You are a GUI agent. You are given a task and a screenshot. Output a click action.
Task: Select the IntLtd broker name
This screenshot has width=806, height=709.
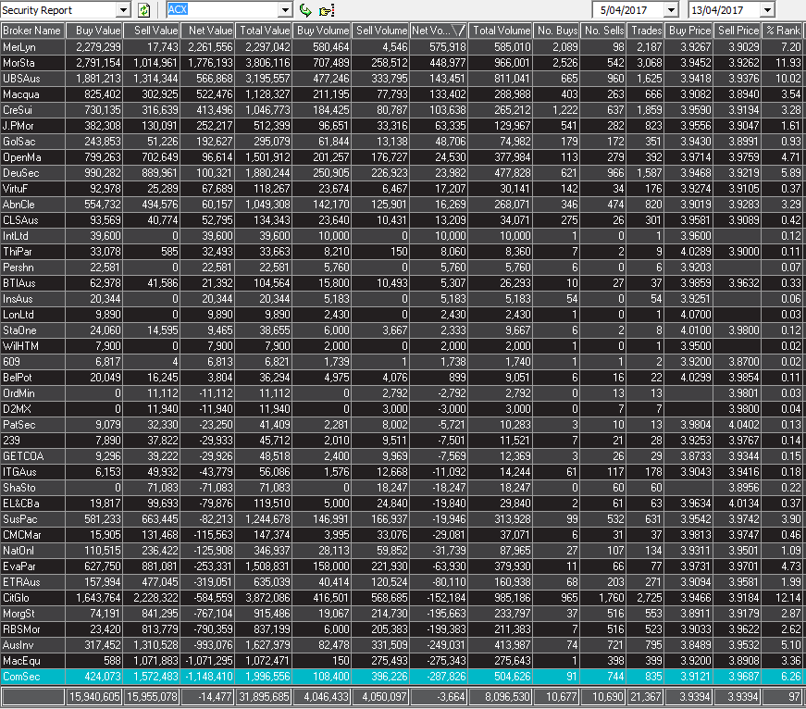pos(16,236)
